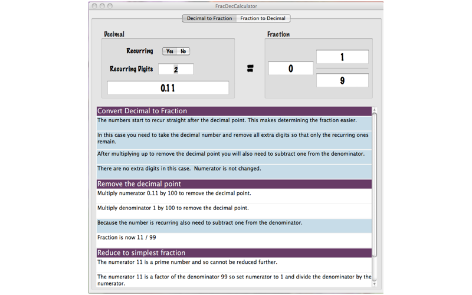Click the Recurring Digits field showing 2
This screenshot has width=472, height=295.
click(x=176, y=69)
